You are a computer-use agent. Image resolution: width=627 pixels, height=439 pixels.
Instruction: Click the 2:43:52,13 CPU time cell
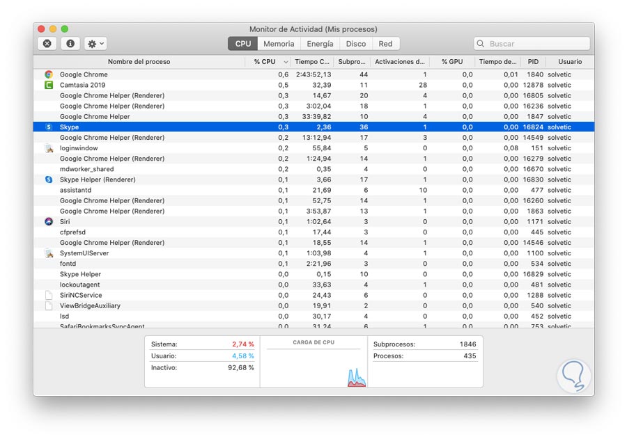(x=313, y=74)
